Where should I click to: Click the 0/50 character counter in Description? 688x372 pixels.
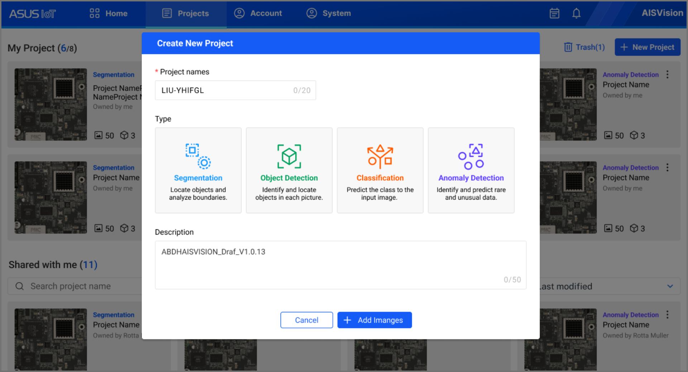(x=512, y=280)
